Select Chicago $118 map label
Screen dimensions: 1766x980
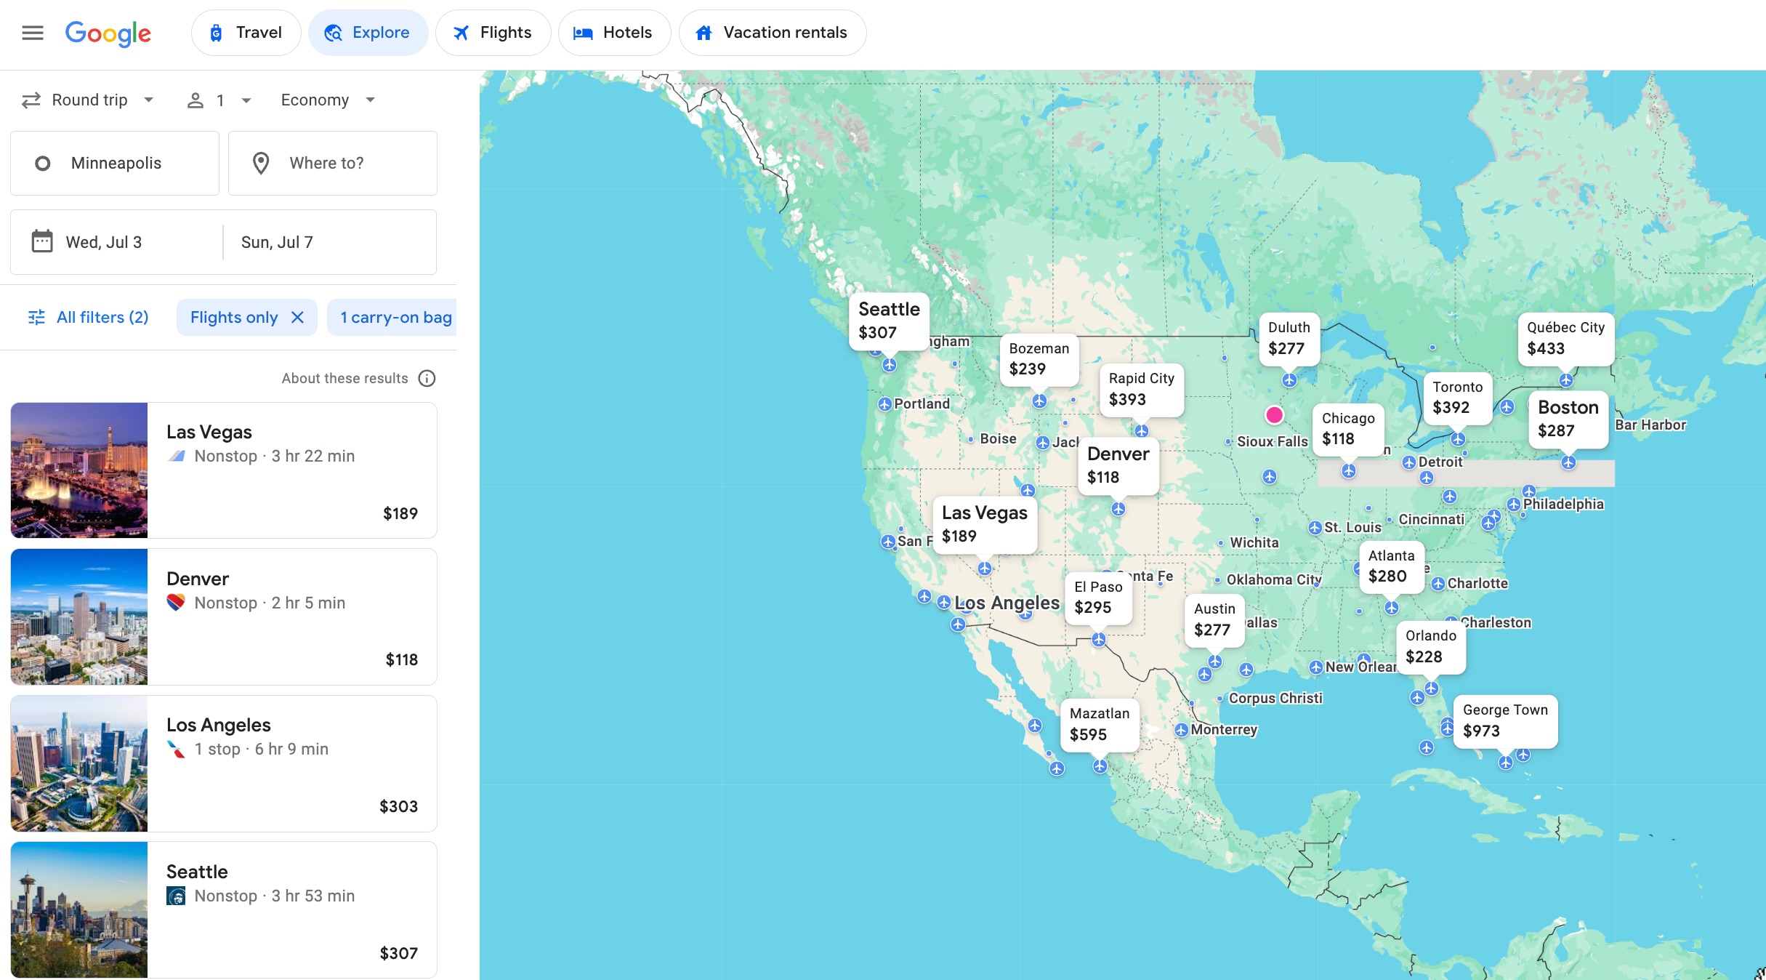[1348, 429]
